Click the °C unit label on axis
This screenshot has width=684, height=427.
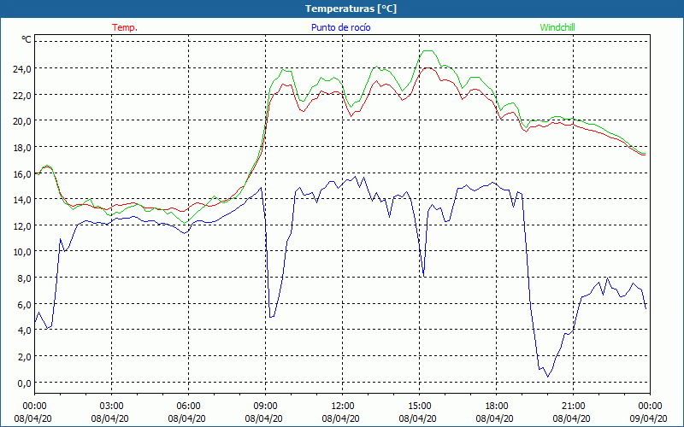click(27, 39)
